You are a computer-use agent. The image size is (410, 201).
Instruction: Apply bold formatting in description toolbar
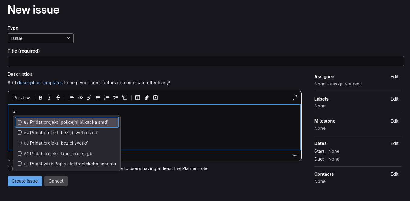[x=40, y=98]
